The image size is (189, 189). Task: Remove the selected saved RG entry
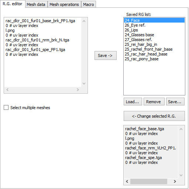(x=154, y=102)
